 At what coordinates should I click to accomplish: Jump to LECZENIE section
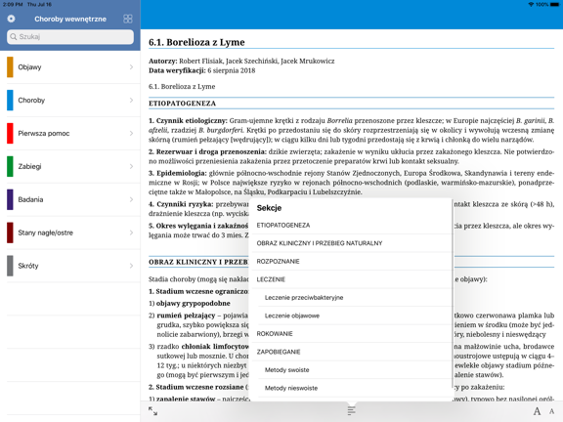(x=351, y=279)
